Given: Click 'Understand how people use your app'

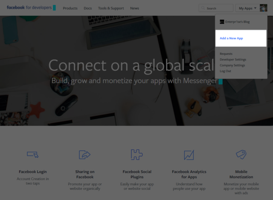Looking at the screenshot, I should click(x=189, y=186).
